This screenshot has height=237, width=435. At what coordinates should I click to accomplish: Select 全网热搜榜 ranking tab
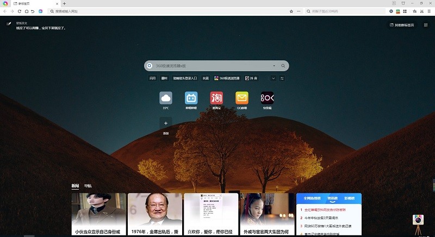point(312,198)
